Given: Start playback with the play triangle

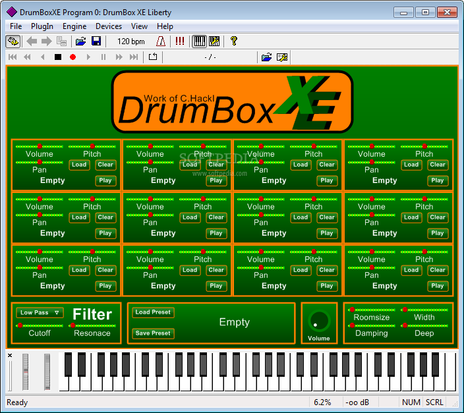Looking at the screenshot, I should tap(88, 57).
